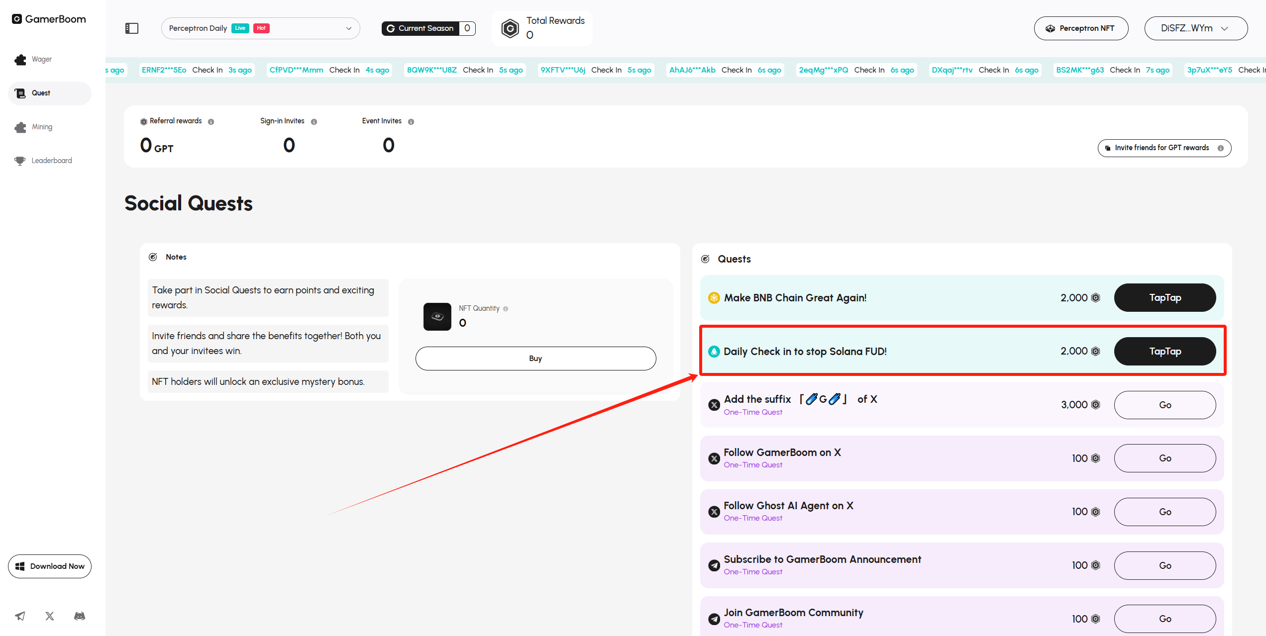Click the Notes target icon
Screen dimensions: 1266x636
pyautogui.click(x=153, y=257)
